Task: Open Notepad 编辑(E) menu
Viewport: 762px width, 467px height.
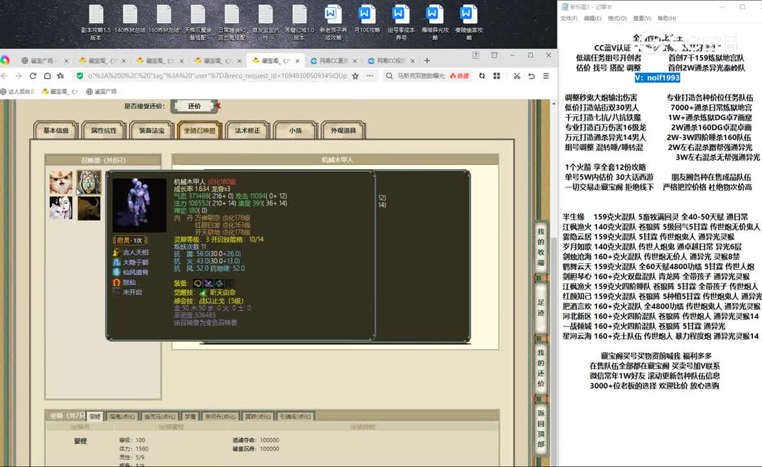Action: [593, 18]
